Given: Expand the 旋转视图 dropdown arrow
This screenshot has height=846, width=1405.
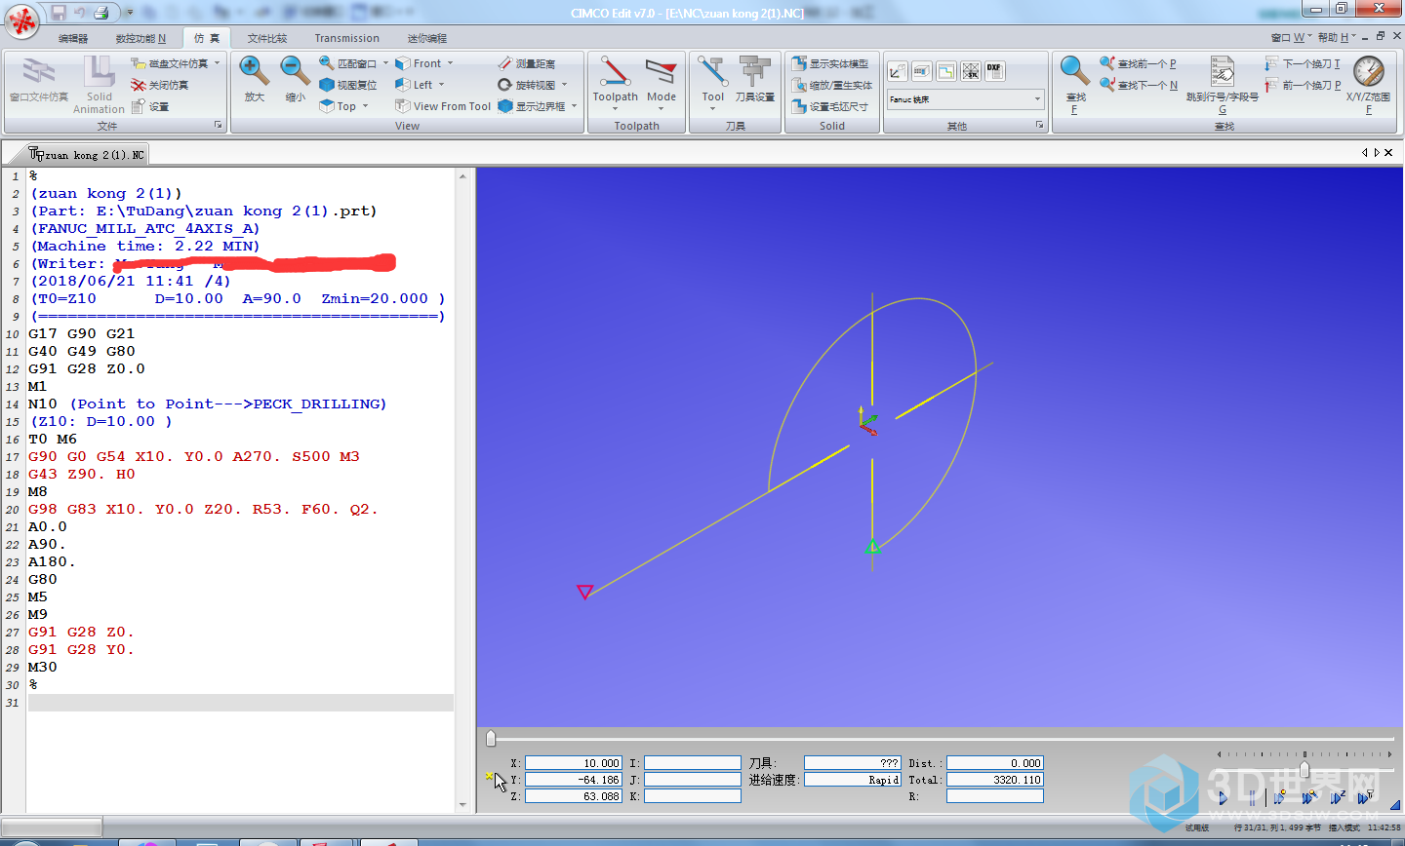Looking at the screenshot, I should [564, 85].
